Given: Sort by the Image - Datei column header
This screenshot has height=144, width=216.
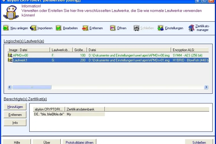Looking at the screenshot, I should tap(28, 50).
